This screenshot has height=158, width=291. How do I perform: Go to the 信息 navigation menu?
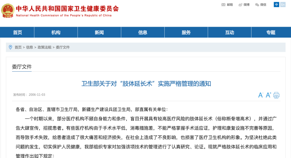pyautogui.click(x=143, y=32)
